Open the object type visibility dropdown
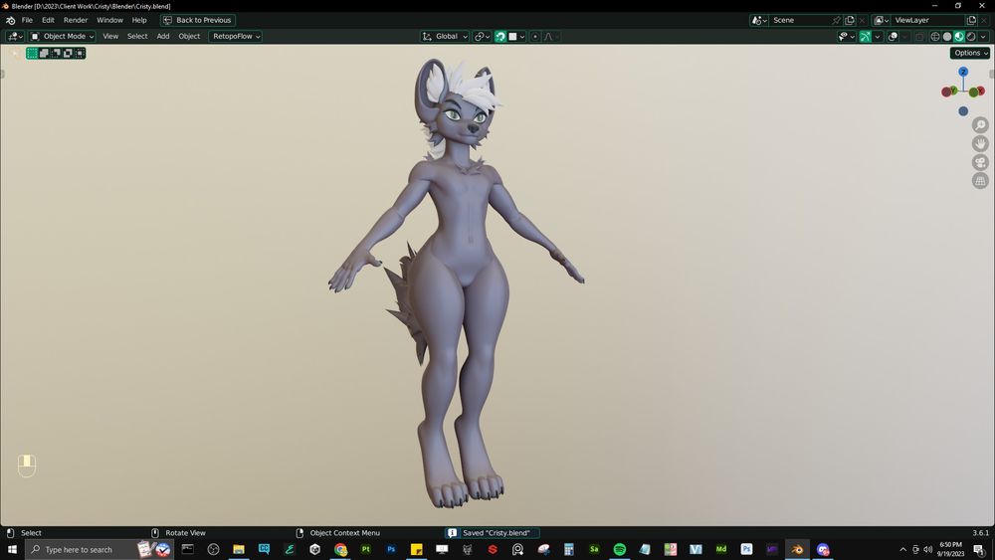 [x=846, y=36]
